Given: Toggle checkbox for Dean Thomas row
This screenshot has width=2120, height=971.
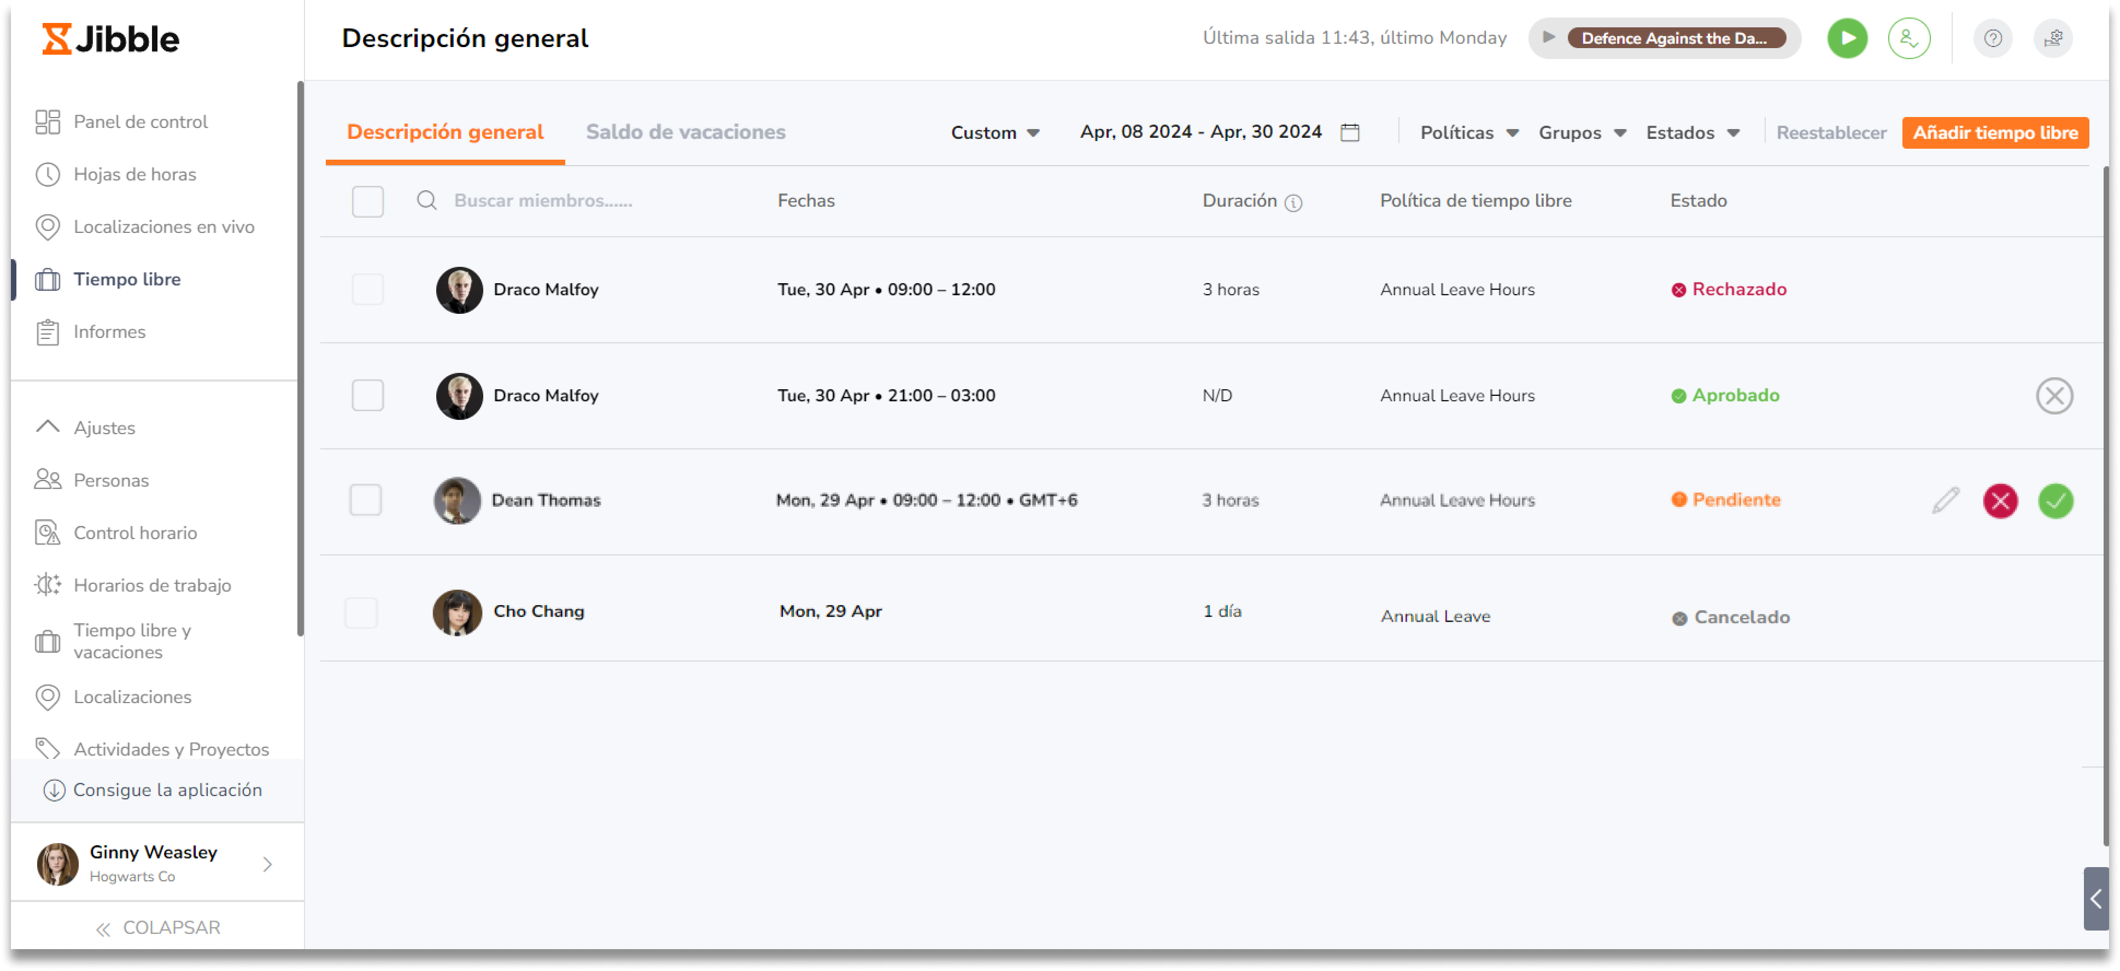Looking at the screenshot, I should click(x=365, y=500).
